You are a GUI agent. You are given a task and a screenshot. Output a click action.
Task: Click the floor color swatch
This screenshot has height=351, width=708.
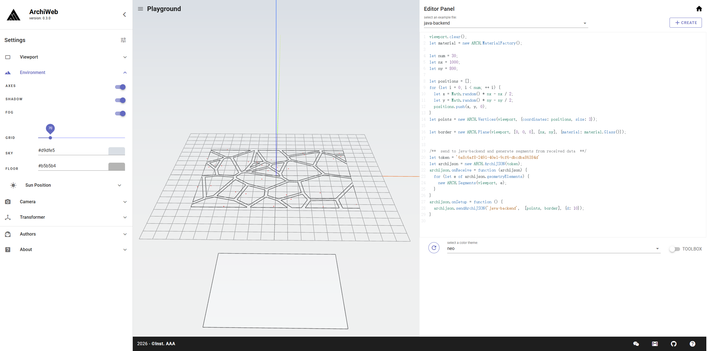pos(116,166)
